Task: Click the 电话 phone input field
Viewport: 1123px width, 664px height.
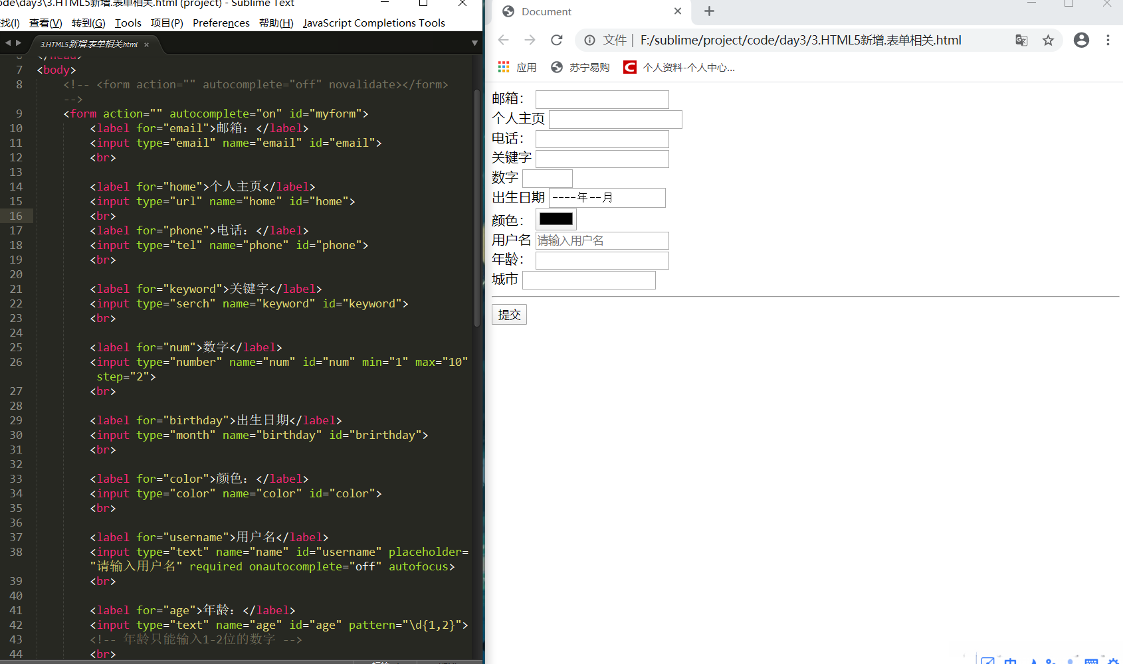Action: (602, 139)
